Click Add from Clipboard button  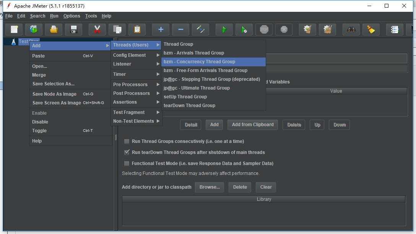(253, 125)
